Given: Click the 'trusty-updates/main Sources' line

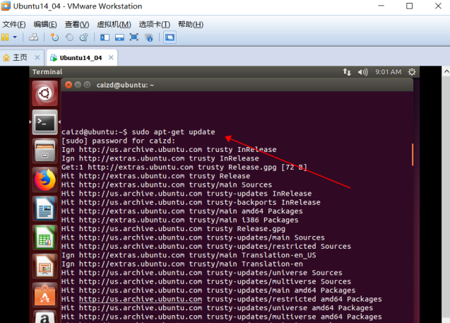Looking at the screenshot, I should pyautogui.click(x=193, y=237).
